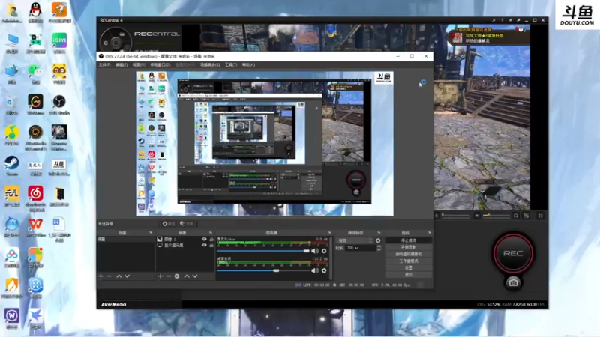
Task: Lock the 图像 2 source
Action: [x=211, y=239]
